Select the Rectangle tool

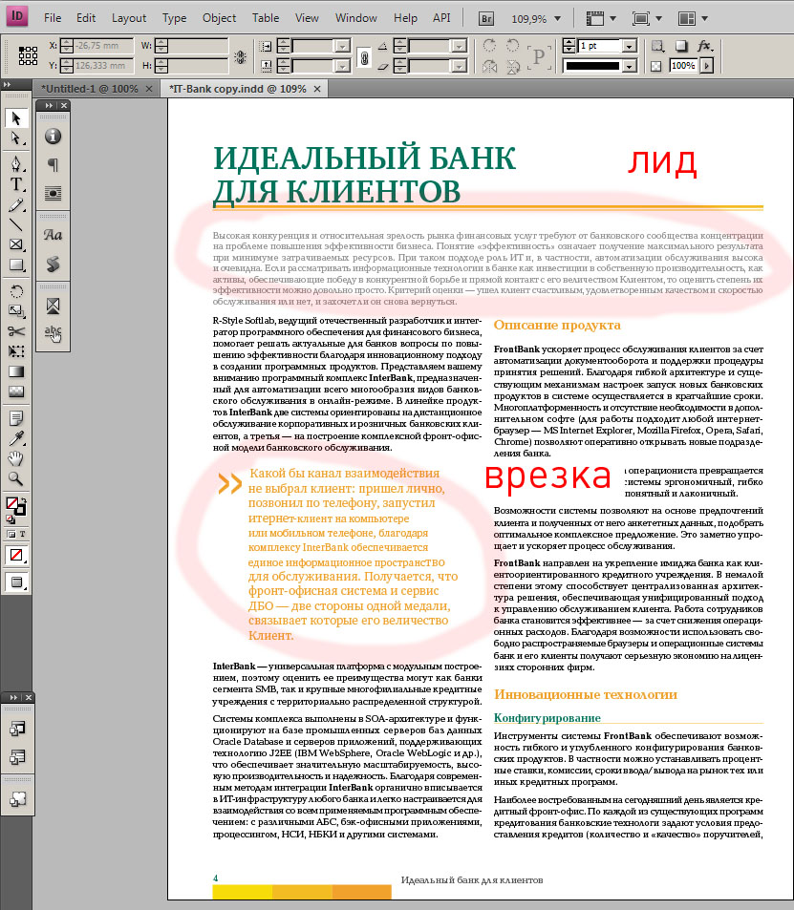pos(16,265)
